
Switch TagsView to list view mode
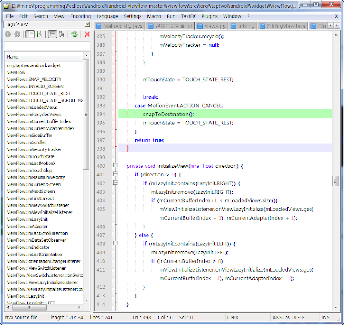[x=52, y=34]
